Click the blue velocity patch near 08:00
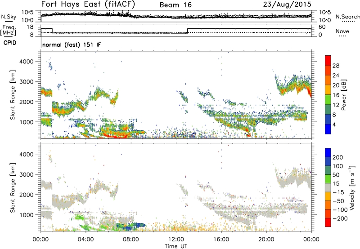Screen dimensions: 360x249 (131, 226)
